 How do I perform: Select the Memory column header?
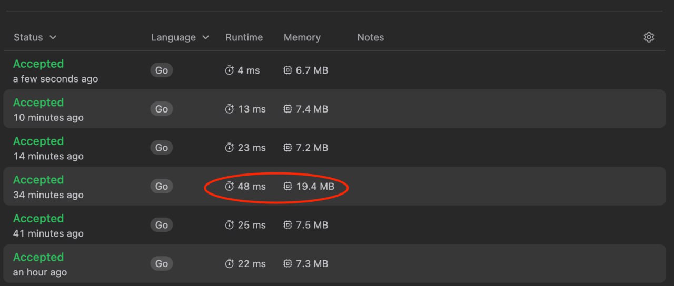pos(302,37)
